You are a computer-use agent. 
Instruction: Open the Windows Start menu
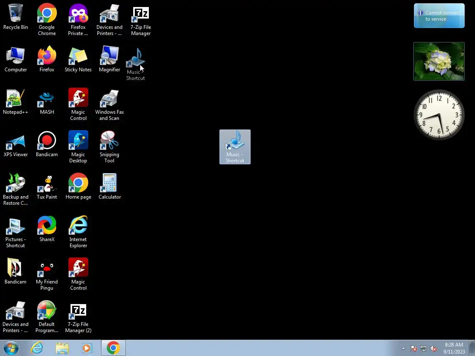[x=11, y=348]
